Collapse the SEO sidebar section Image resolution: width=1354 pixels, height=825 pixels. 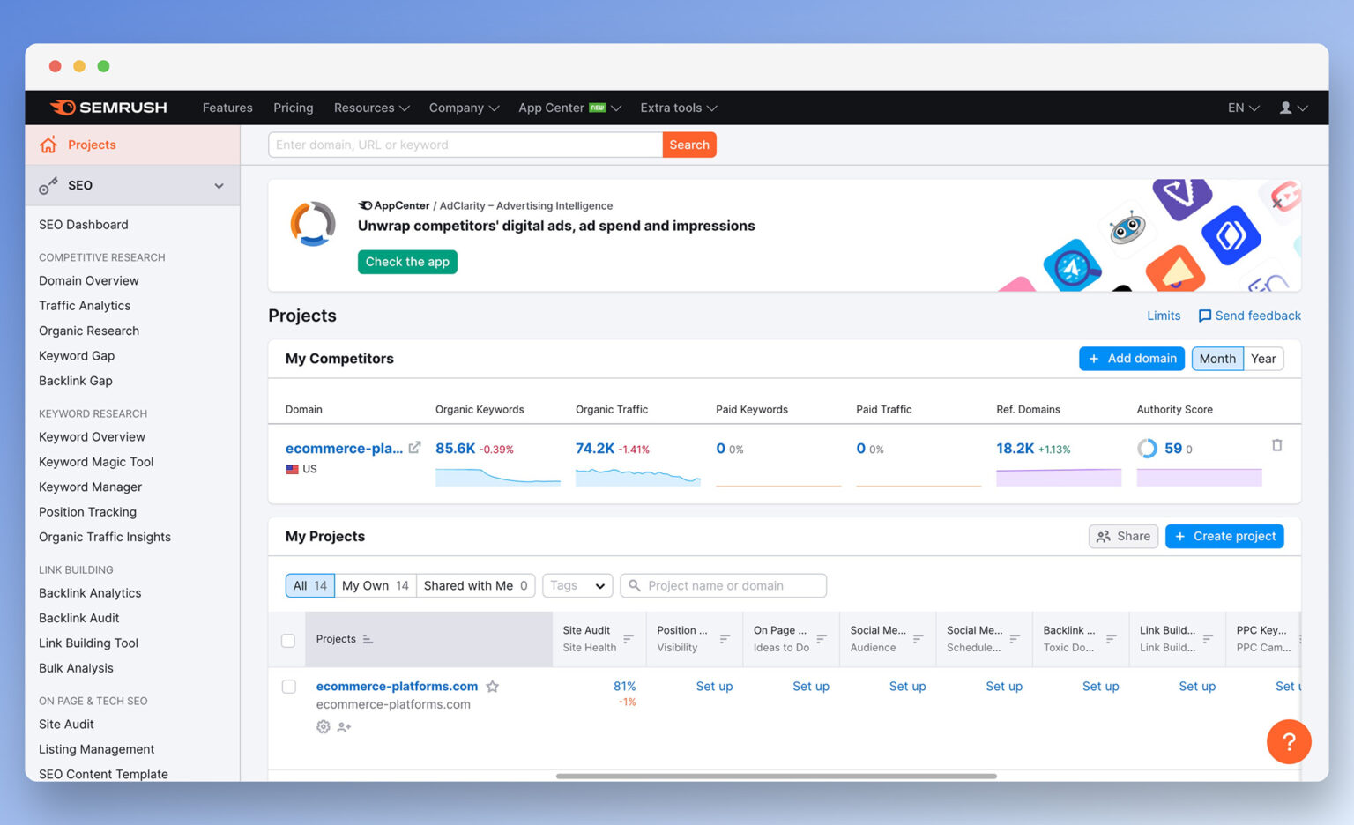pyautogui.click(x=219, y=185)
